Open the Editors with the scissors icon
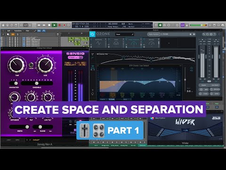This screenshot has width=226, height=170. [x=30, y=25]
